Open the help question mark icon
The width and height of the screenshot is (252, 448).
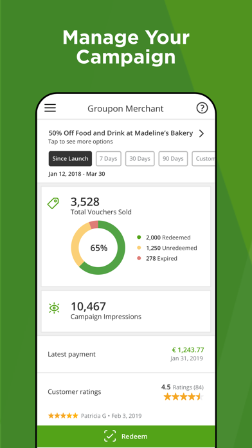[202, 108]
